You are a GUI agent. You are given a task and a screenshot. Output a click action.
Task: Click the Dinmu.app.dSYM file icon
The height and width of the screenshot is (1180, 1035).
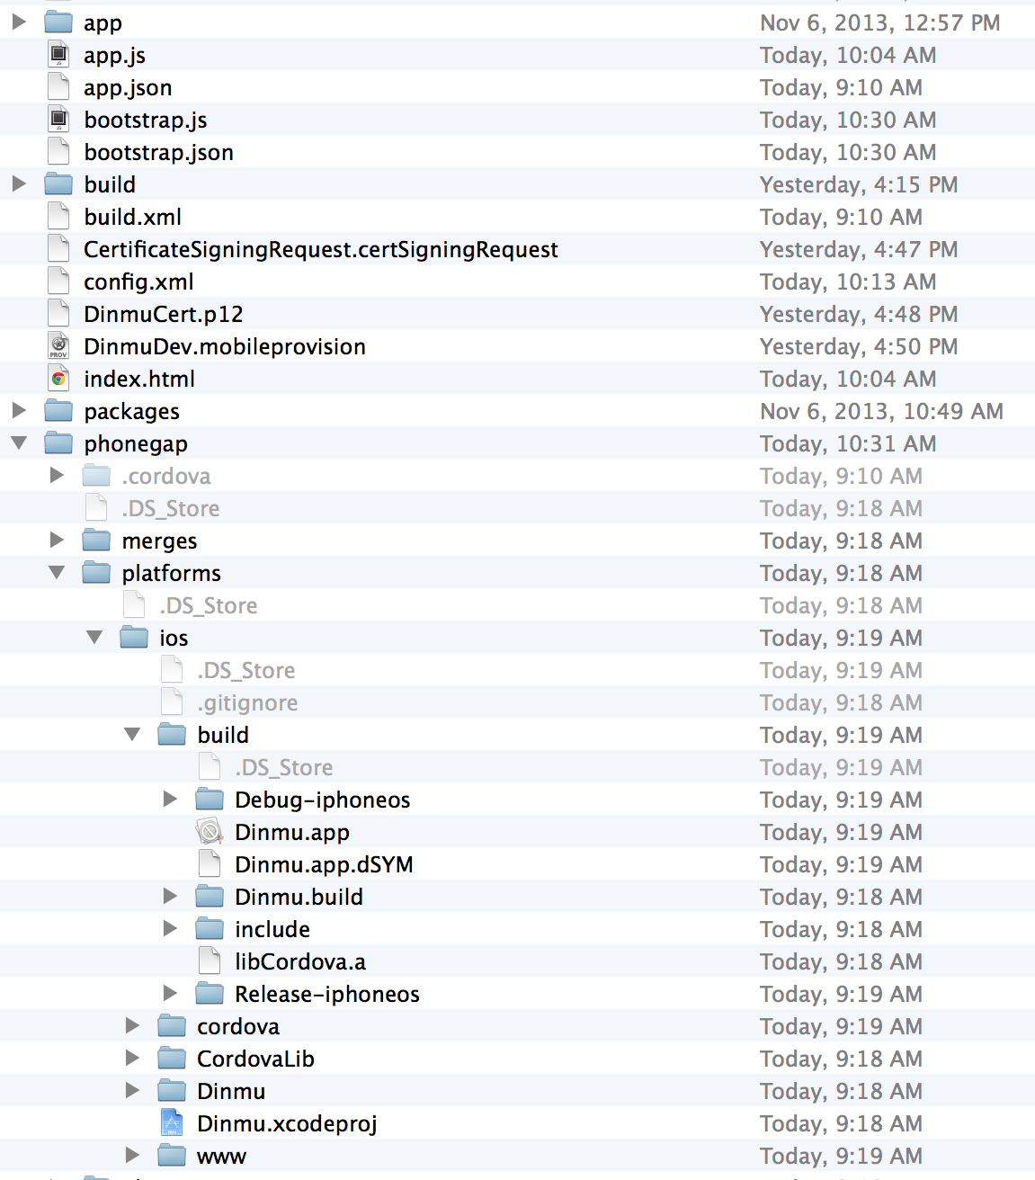210,864
